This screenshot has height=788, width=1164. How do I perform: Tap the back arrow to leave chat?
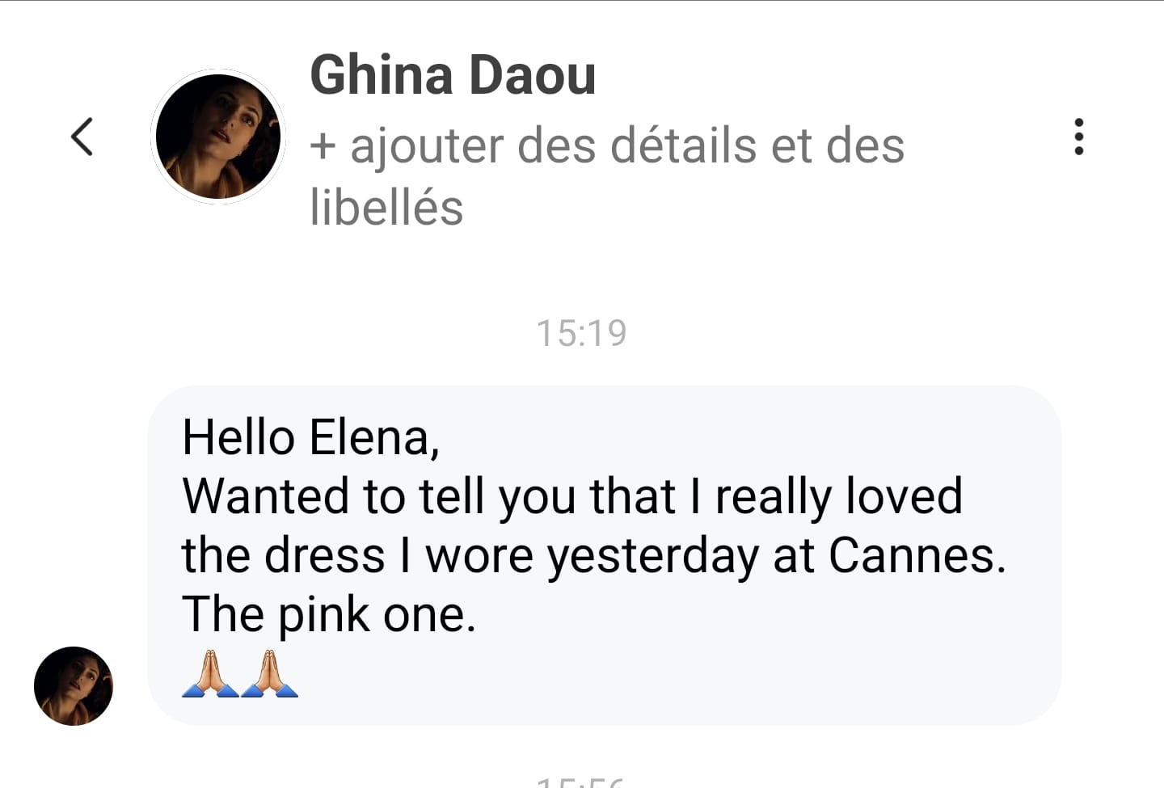(x=82, y=137)
